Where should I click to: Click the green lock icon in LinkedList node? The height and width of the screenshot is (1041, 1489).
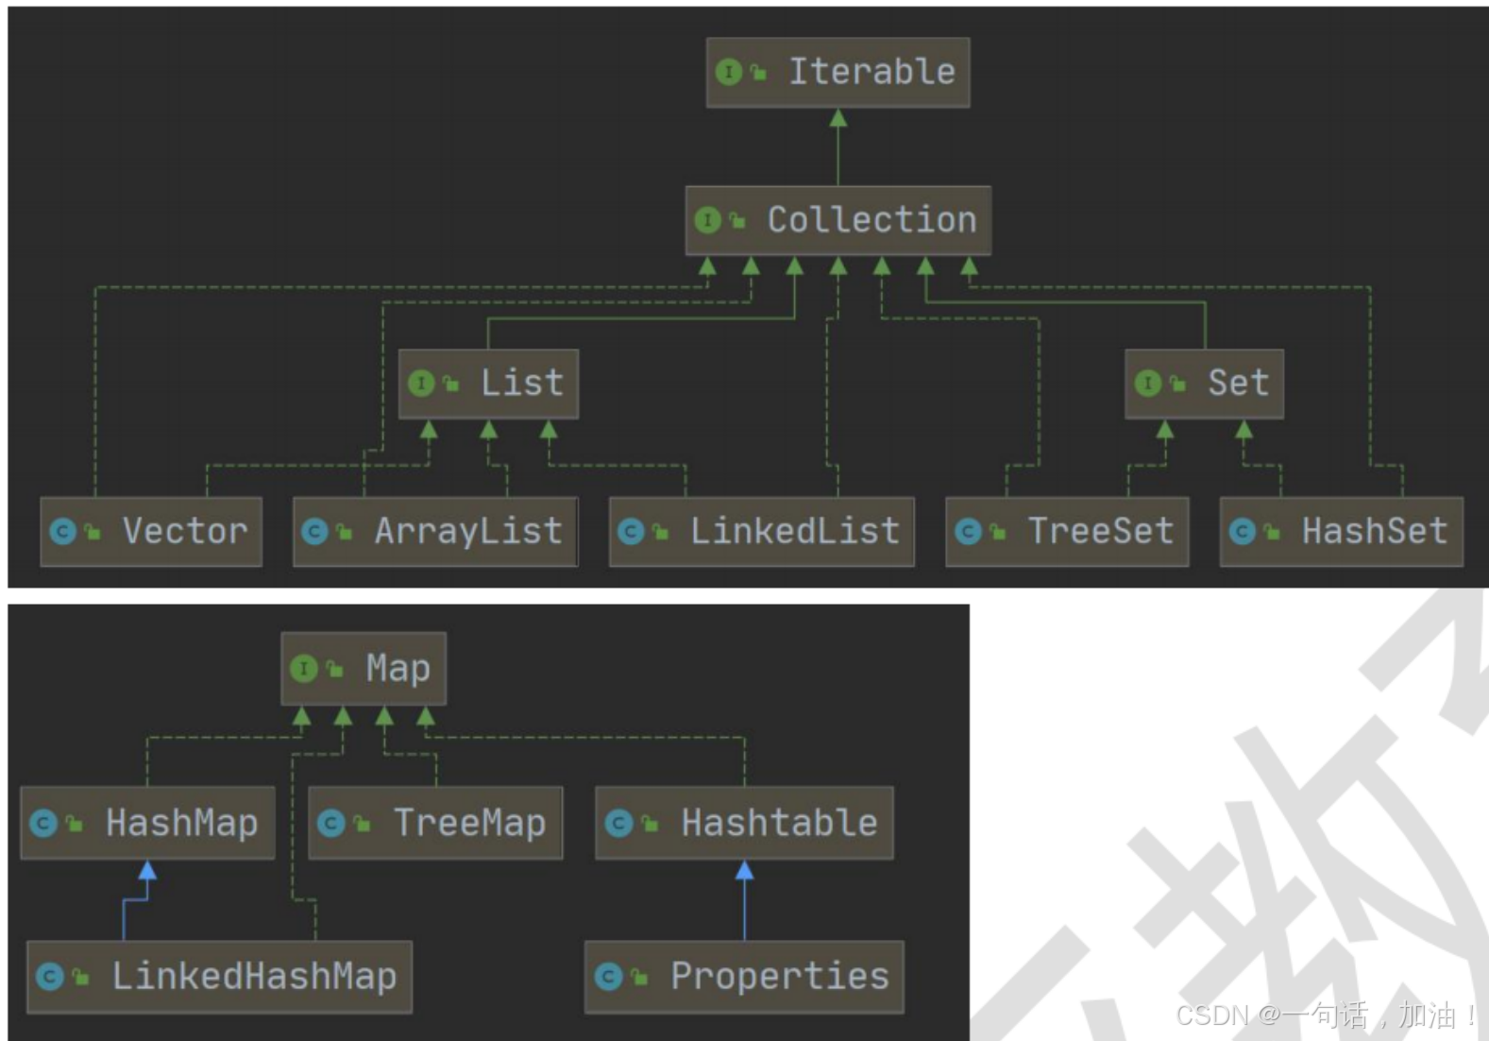(660, 532)
